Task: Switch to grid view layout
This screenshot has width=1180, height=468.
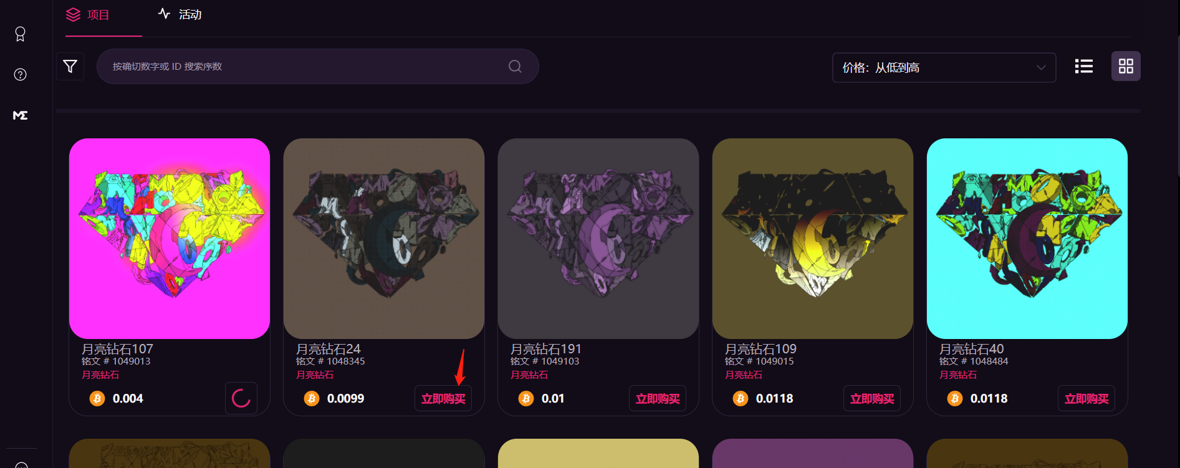Action: tap(1126, 66)
